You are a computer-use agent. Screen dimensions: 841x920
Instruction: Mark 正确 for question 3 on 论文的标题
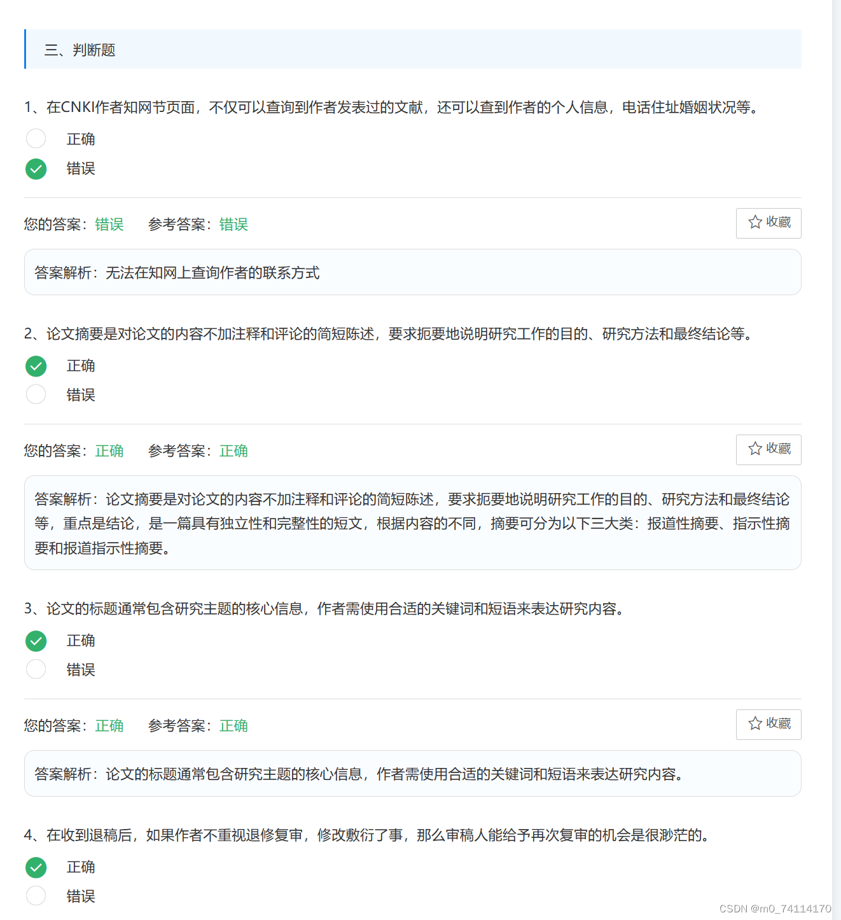click(x=36, y=641)
